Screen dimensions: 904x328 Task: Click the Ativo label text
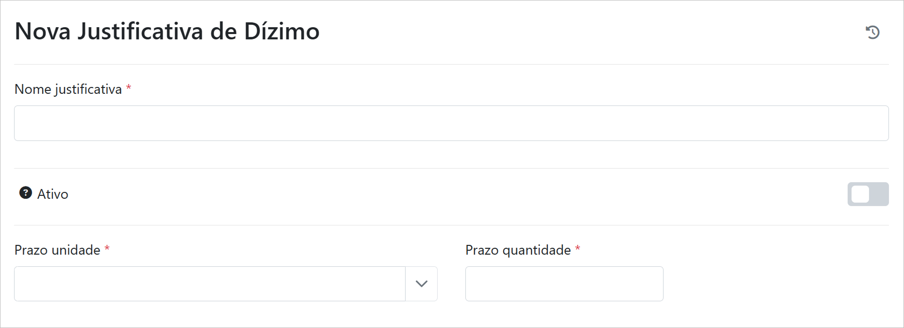[53, 194]
